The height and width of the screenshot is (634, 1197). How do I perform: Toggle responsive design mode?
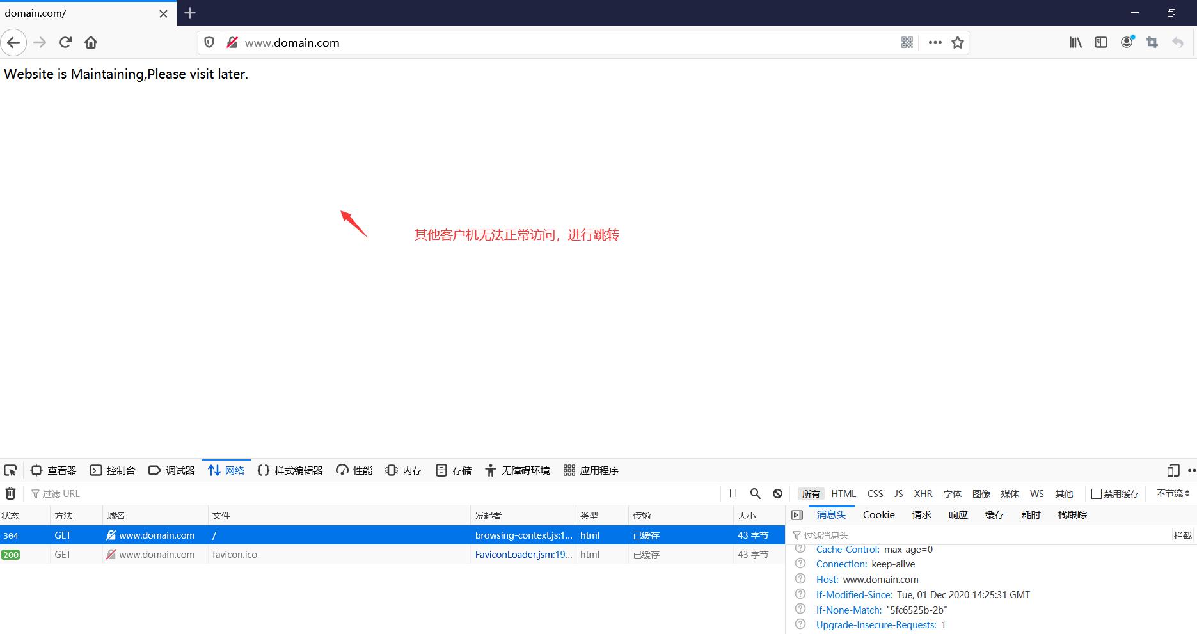coord(1173,470)
